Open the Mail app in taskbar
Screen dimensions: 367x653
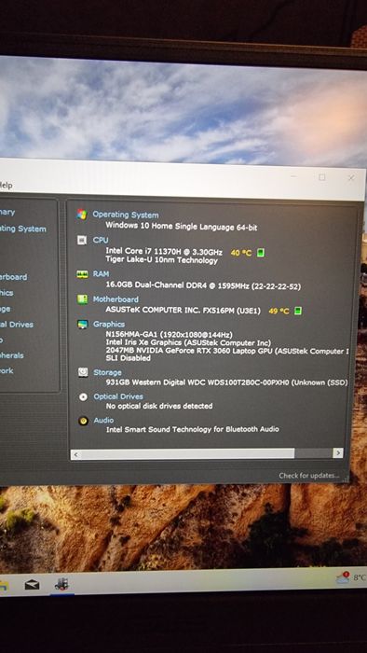click(32, 585)
